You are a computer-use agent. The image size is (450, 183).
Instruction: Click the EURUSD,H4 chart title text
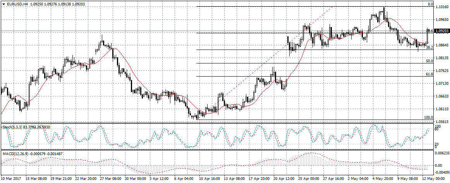pos(18,4)
